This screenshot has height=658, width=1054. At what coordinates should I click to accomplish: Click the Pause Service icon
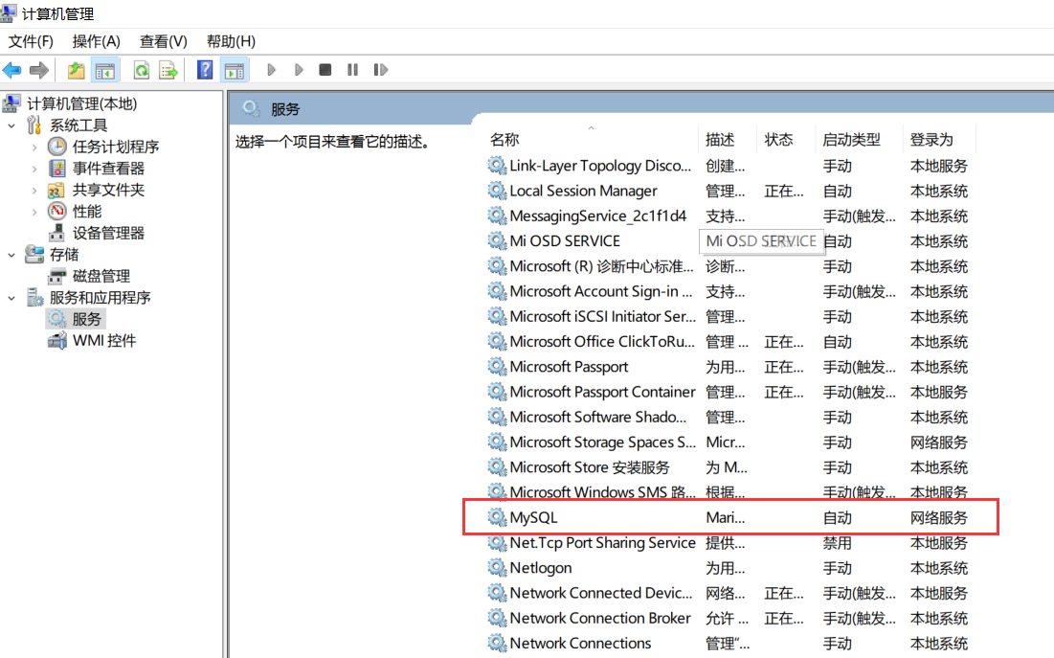pyautogui.click(x=353, y=69)
